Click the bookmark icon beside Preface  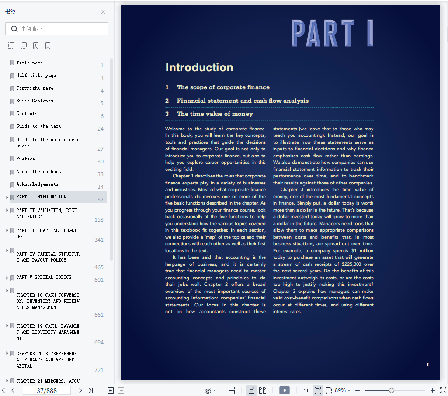12,159
